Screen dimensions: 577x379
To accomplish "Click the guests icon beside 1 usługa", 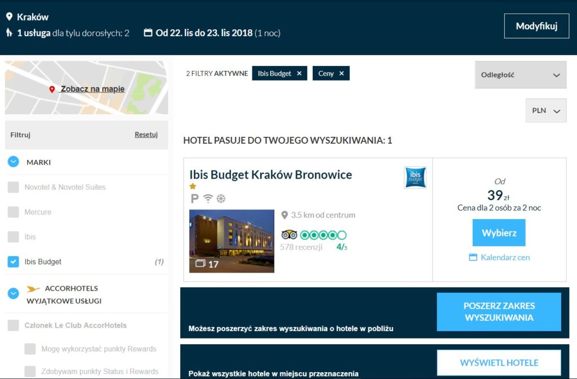I will point(9,33).
